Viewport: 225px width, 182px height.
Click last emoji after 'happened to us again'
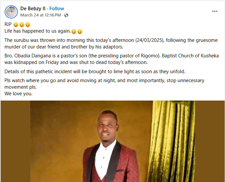point(79,31)
